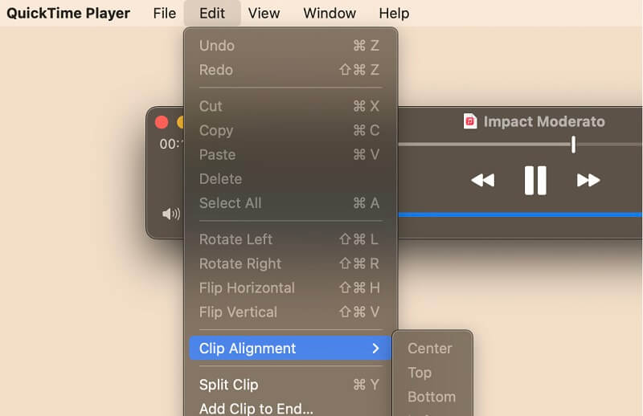
Task: Click the Impact Moderato window title
Action: [x=544, y=121]
